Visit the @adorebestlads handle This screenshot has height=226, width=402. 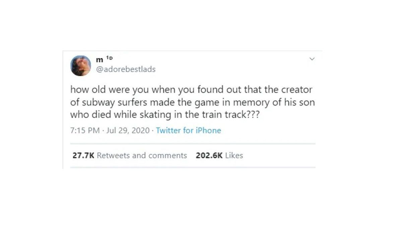tap(126, 69)
